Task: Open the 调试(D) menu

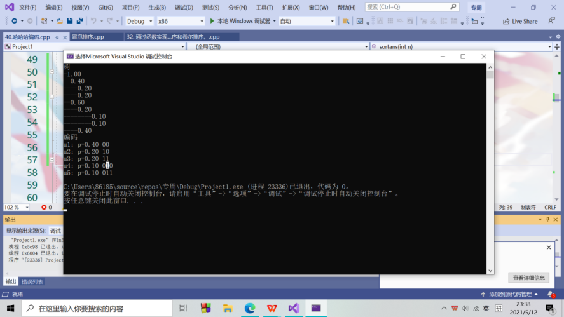Action: [184, 7]
